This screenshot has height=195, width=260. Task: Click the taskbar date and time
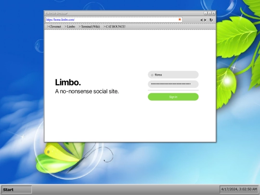(x=239, y=189)
